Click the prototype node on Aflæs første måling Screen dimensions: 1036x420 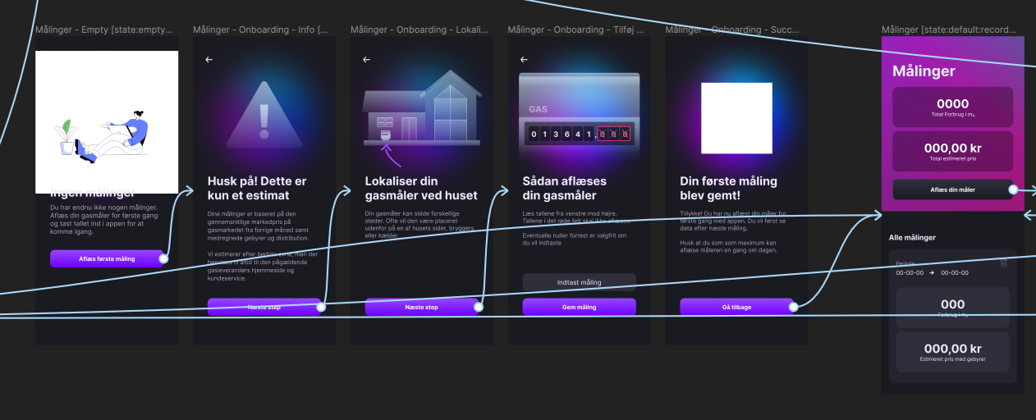click(163, 258)
